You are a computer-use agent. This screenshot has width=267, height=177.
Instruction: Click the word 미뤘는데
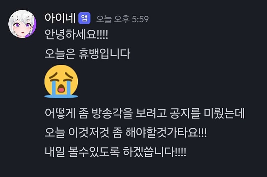(x=224, y=113)
